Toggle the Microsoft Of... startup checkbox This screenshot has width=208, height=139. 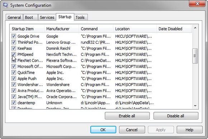[14, 66]
